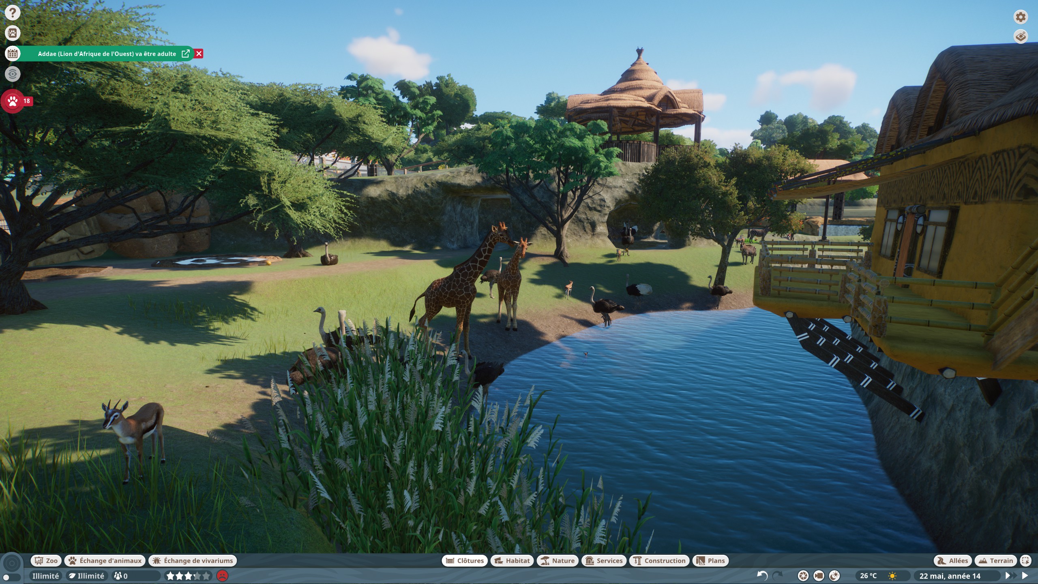Viewport: 1038px width, 584px height.
Task: Open the Zoo management menu
Action: pyautogui.click(x=46, y=560)
